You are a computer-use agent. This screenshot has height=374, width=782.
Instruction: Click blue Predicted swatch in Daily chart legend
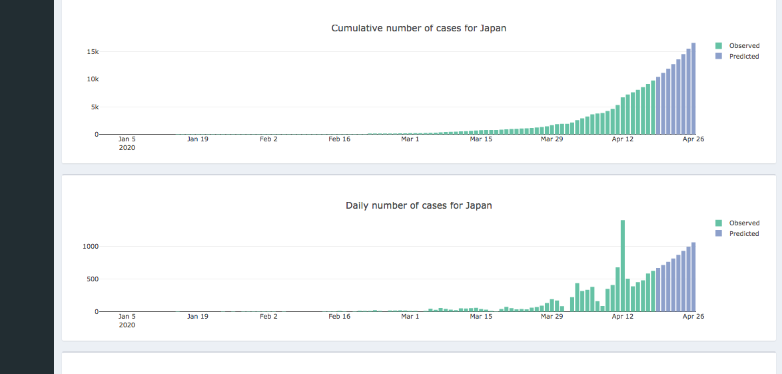(719, 234)
